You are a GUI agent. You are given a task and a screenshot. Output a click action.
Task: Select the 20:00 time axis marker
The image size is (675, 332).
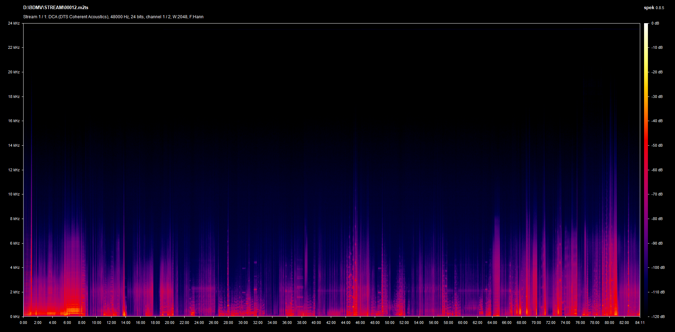(x=169, y=323)
